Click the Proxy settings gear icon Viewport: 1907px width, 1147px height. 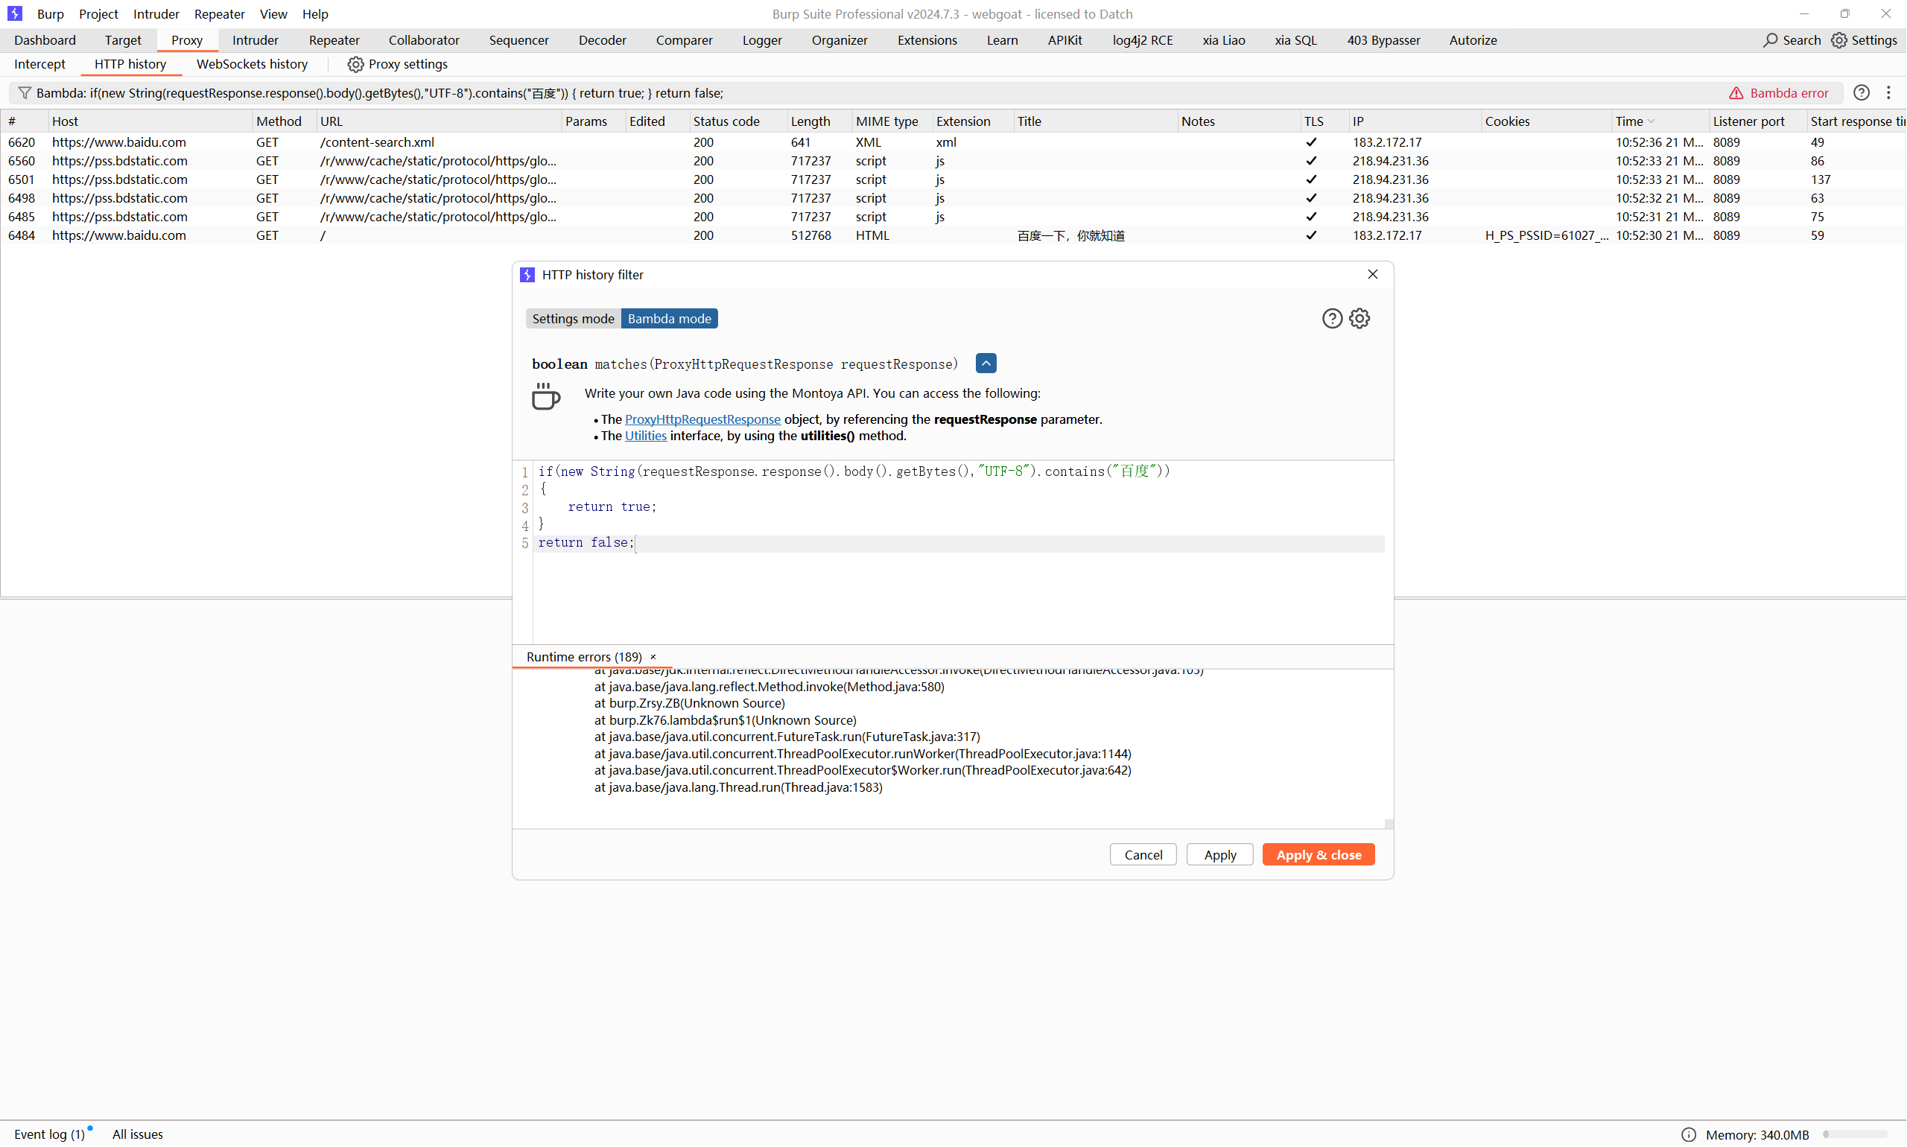click(x=355, y=64)
